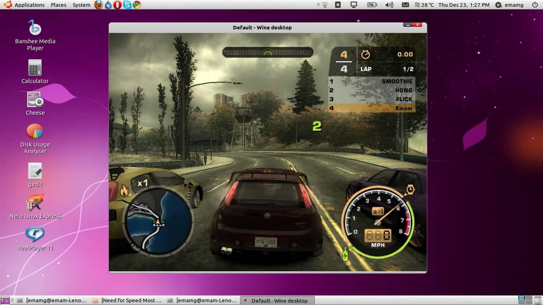Click the Wine desktop window title bar
543x305 pixels.
tap(262, 28)
